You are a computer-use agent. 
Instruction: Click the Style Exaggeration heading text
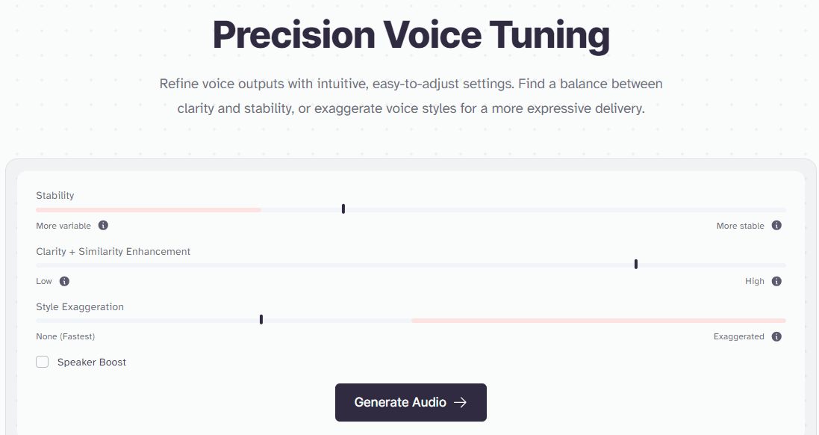pos(80,306)
